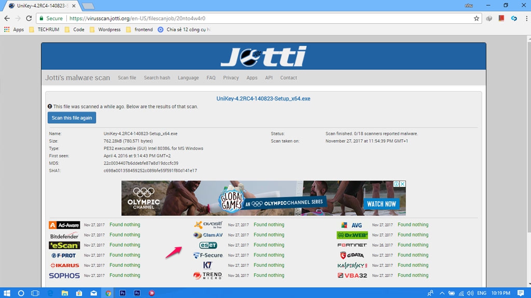Open the Chia sẻ 12 công cụ bookmark
This screenshot has height=298, width=531.
(184, 29)
